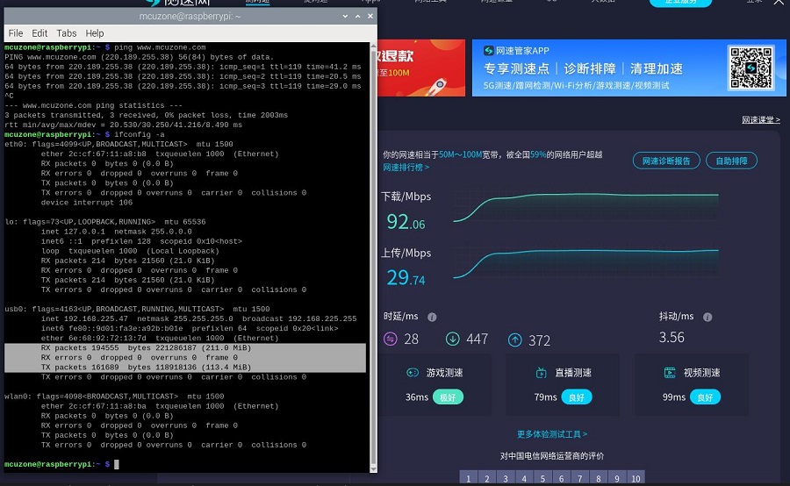The height and width of the screenshot is (486, 790).
Task: Click the QR code in the blue banner
Action: 751,68
